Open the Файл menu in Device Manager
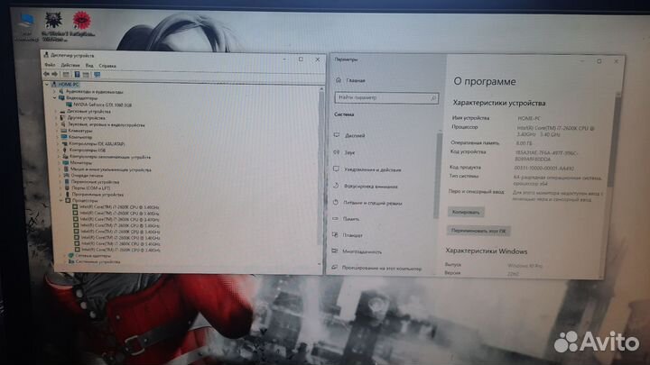This screenshot has height=365, width=650. [50, 65]
